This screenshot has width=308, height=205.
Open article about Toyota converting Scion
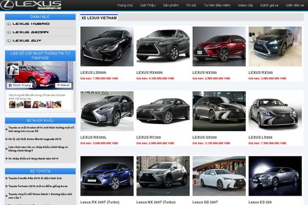pos(40,196)
